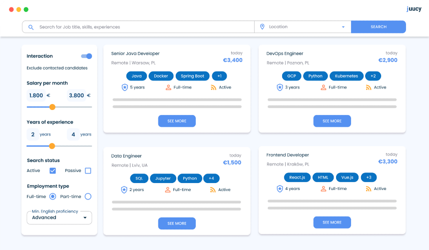Click the juucy logo
429x250 pixels.
tap(414, 9)
